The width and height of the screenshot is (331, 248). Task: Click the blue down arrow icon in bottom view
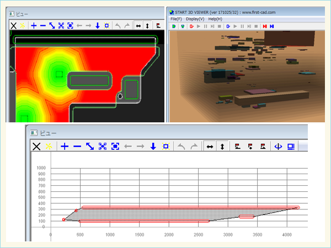point(152,146)
